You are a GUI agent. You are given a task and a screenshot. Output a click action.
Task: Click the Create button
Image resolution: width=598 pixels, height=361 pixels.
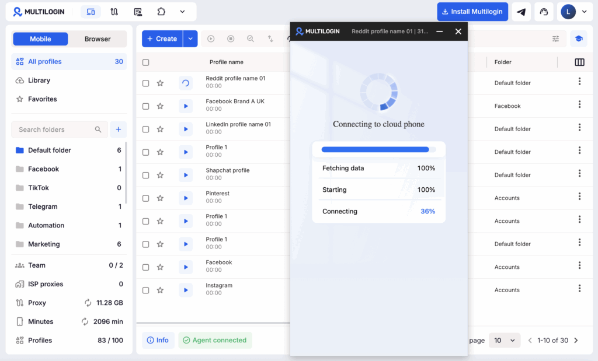(162, 39)
